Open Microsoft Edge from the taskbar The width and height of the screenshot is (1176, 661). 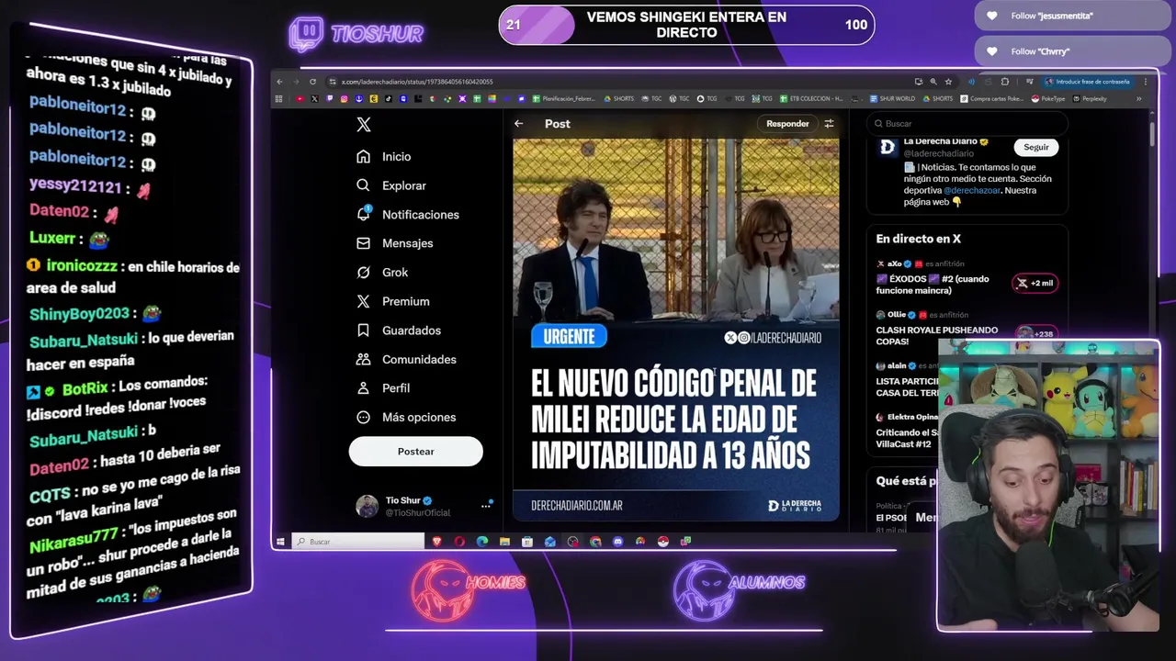(x=482, y=542)
